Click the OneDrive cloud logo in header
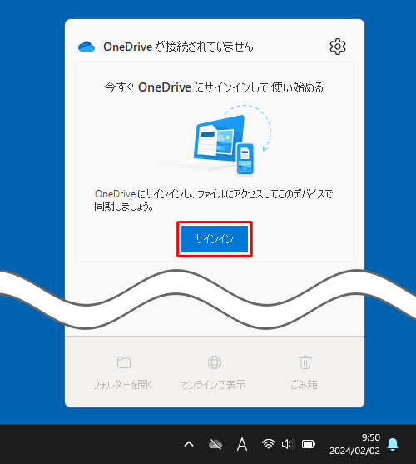This screenshot has width=416, height=464. tap(87, 47)
